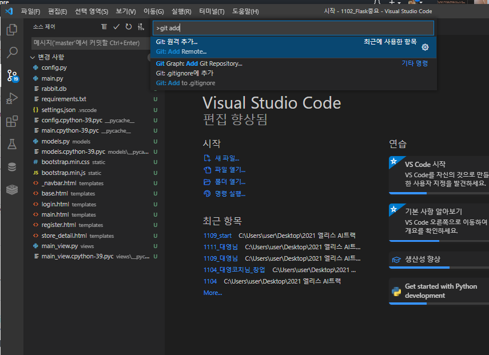Screen dimensions: 489x355
Task: Click the new file icon under 시작
Action: [207, 158]
